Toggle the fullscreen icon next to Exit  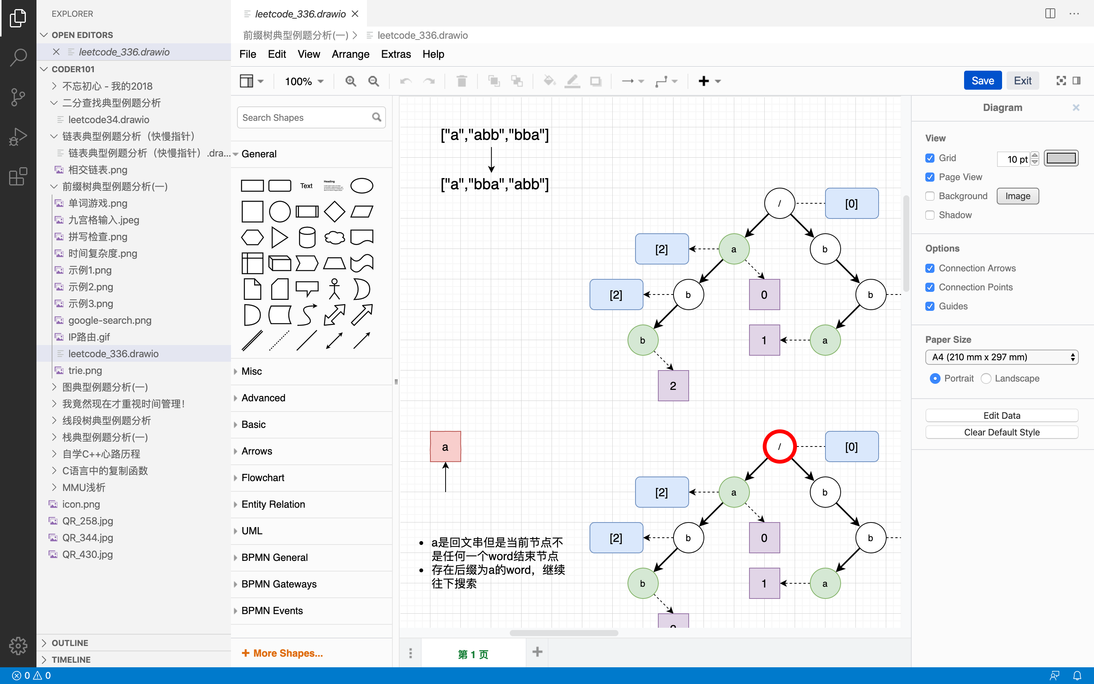click(1061, 81)
